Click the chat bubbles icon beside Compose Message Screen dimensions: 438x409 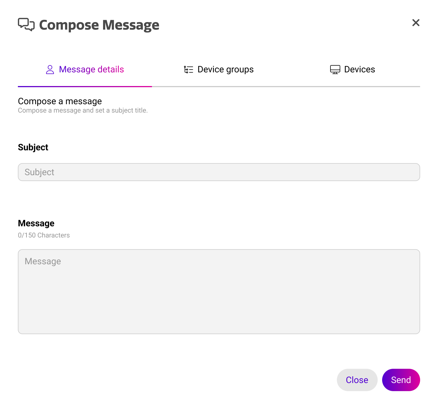(x=26, y=25)
